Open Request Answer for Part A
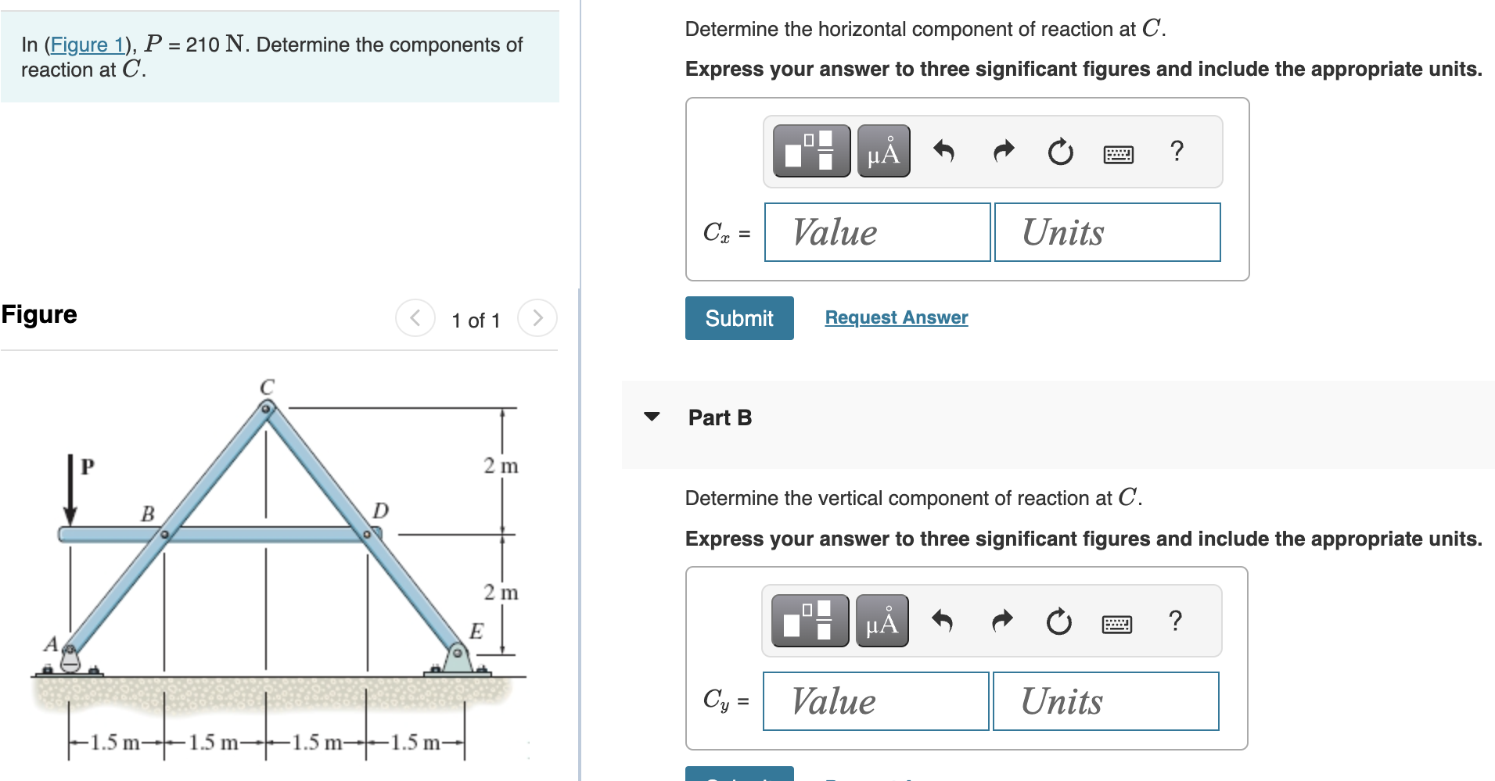Image resolution: width=1495 pixels, height=781 pixels. click(896, 317)
